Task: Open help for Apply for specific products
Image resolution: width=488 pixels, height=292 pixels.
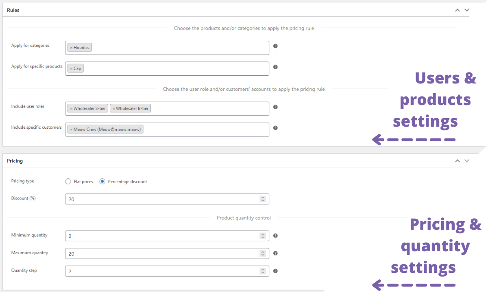Action: [275, 67]
